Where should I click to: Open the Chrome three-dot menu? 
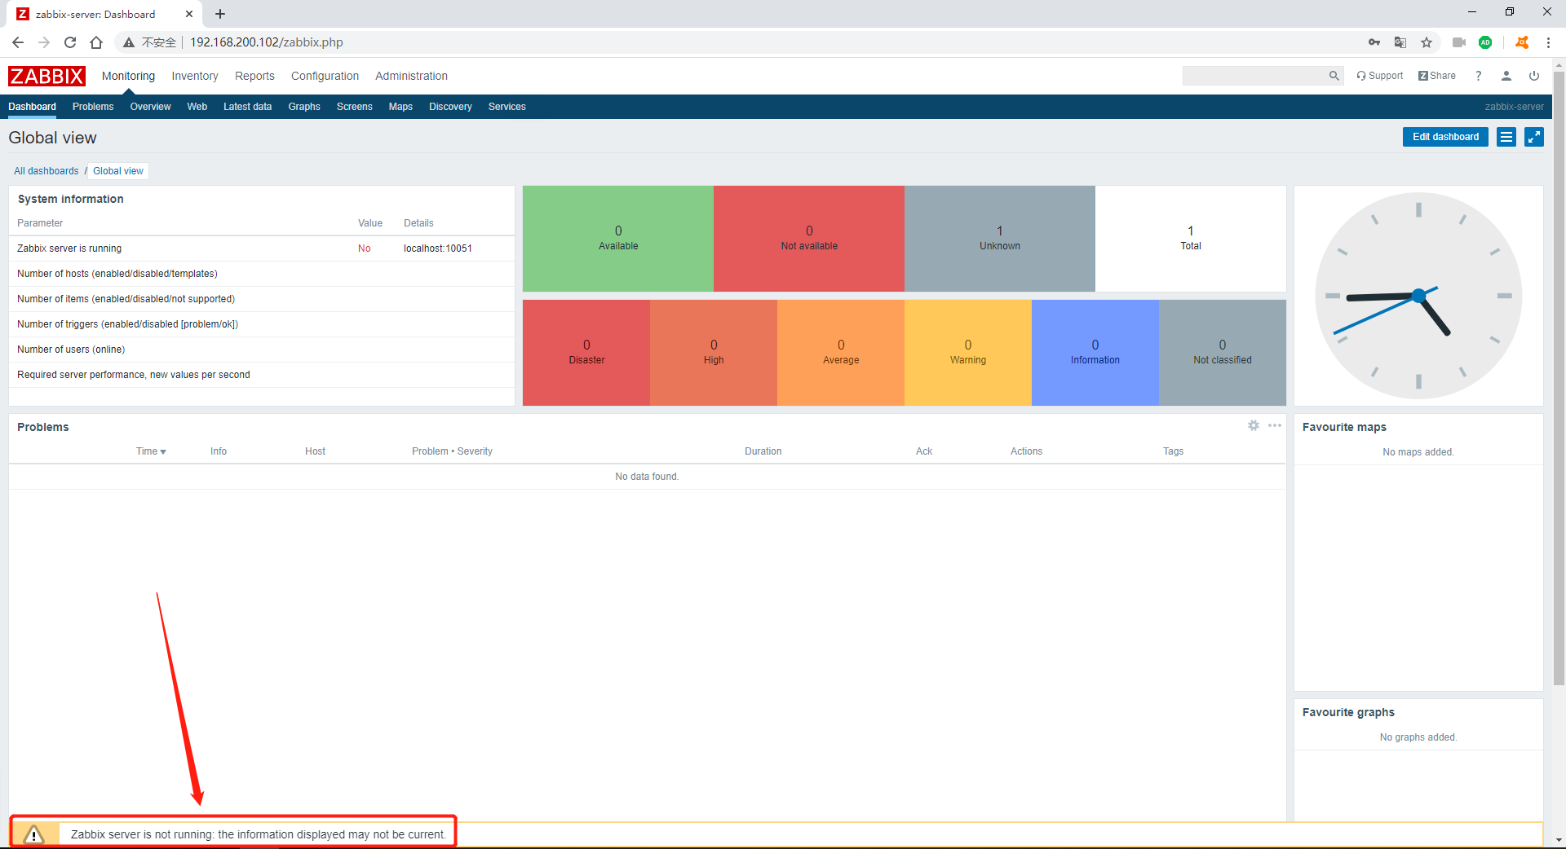(x=1548, y=42)
